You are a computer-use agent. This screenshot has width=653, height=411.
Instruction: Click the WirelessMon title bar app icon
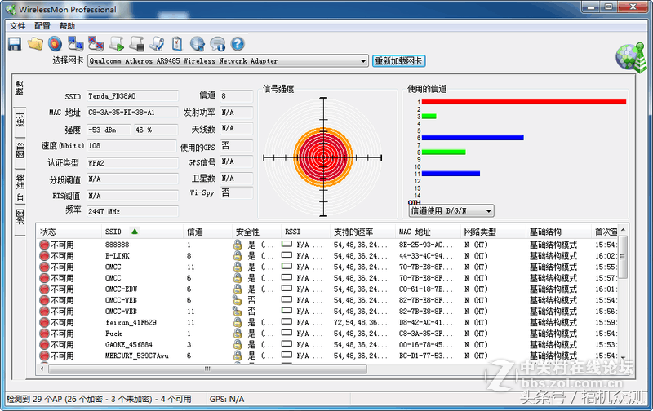(11, 9)
